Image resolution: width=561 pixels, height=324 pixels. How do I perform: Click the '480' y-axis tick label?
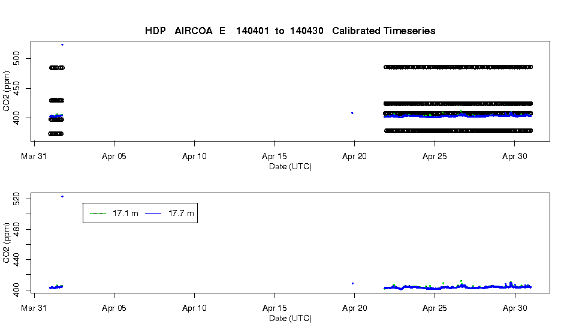(16, 229)
